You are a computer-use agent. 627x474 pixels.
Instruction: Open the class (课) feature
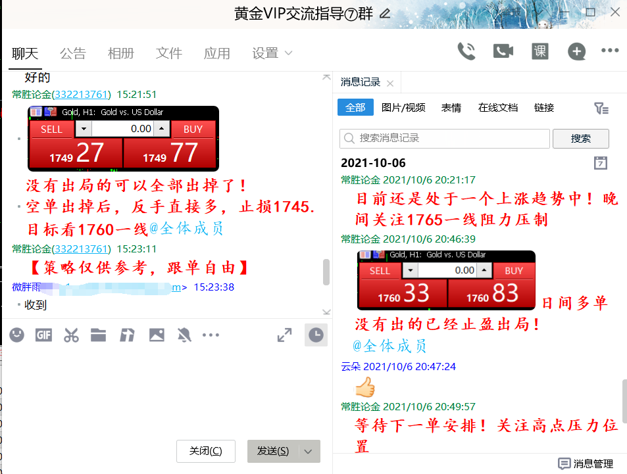(540, 51)
